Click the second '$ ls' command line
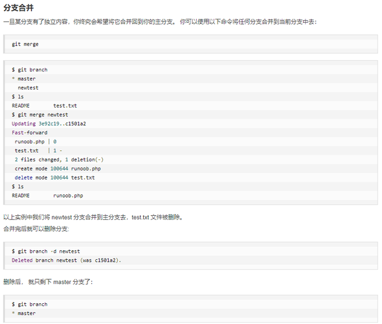This screenshot has width=382, height=324. point(17,187)
